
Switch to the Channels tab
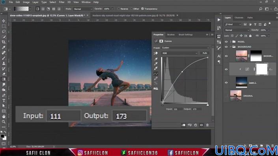coord(239,18)
